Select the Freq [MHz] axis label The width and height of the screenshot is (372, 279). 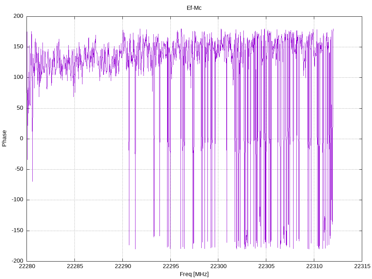click(x=194, y=274)
